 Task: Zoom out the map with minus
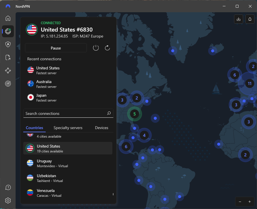[x=240, y=202]
